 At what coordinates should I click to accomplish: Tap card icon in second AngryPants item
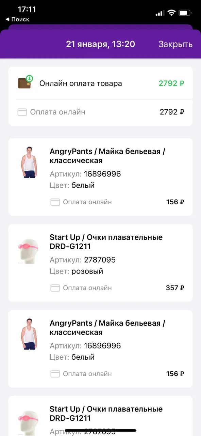pyautogui.click(x=55, y=374)
